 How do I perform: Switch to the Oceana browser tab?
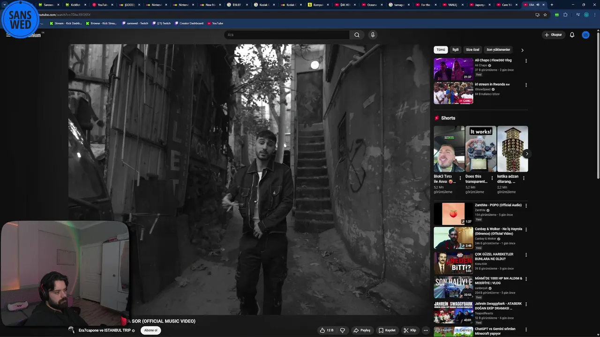(x=372, y=5)
